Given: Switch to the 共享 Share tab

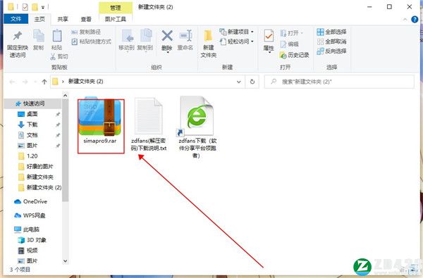Looking at the screenshot, I should click(x=63, y=19).
